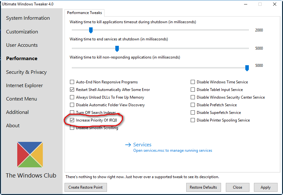Click Create Restore Point button
Image resolution: width=283 pixels, height=195 pixels.
point(86,187)
